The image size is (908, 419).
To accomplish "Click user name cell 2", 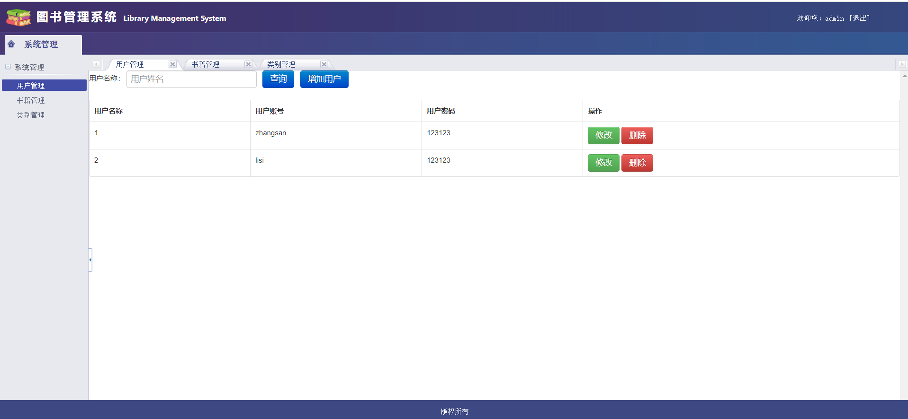I will (170, 163).
